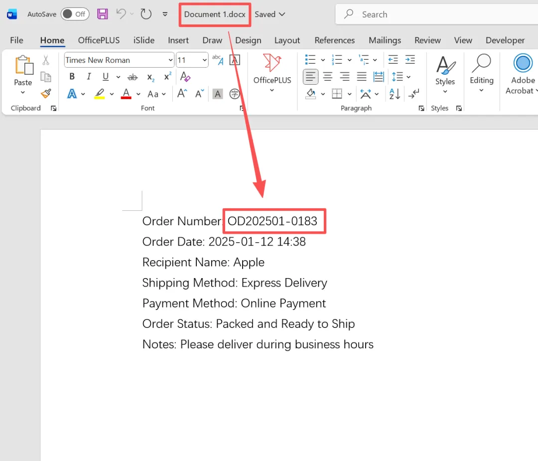
Task: Open the Editing menu button
Action: tap(482, 73)
